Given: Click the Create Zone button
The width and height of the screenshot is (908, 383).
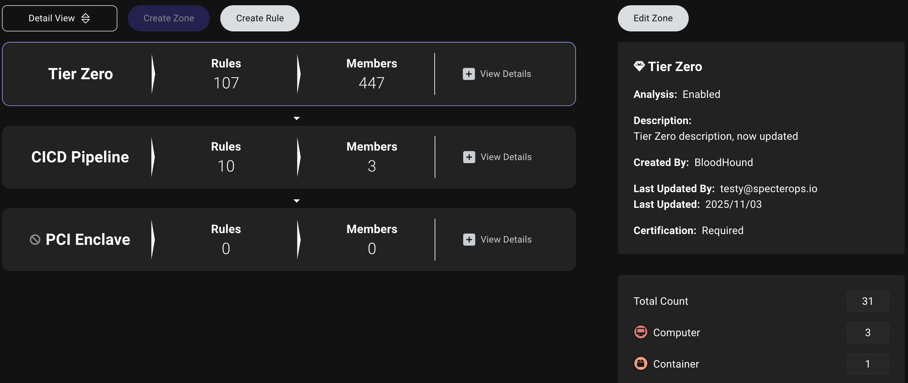Looking at the screenshot, I should tap(168, 18).
